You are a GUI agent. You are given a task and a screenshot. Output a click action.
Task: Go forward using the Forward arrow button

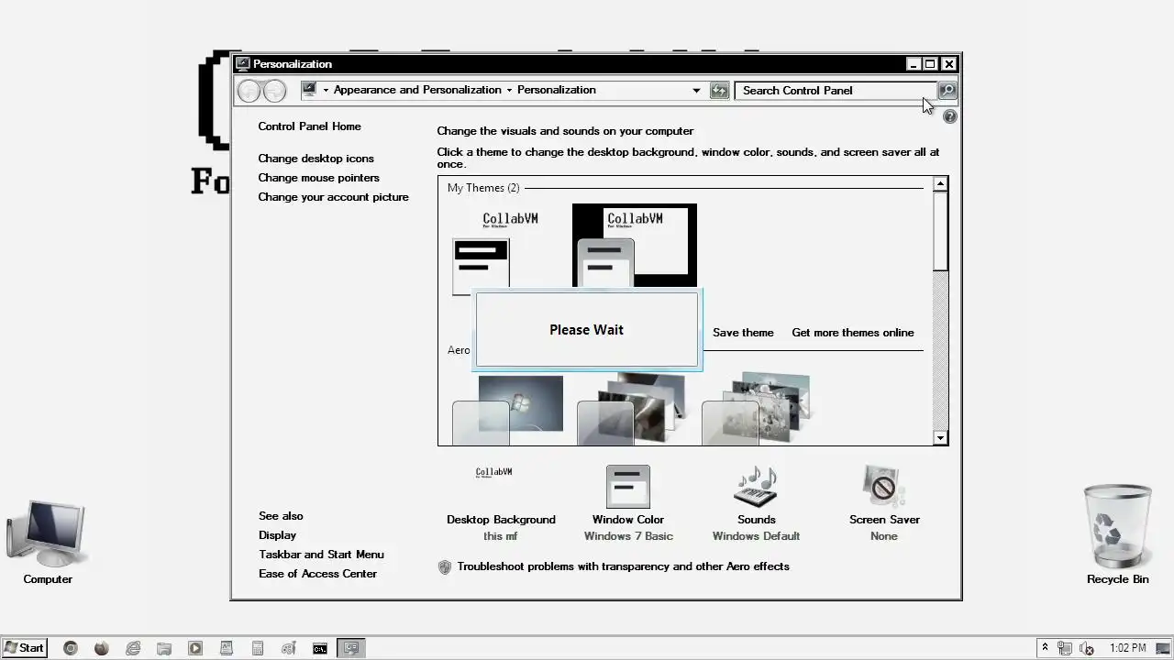point(274,90)
